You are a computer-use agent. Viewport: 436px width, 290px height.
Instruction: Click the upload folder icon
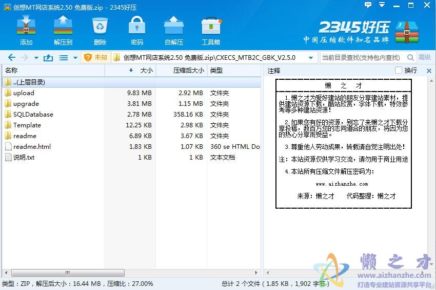click(8, 93)
